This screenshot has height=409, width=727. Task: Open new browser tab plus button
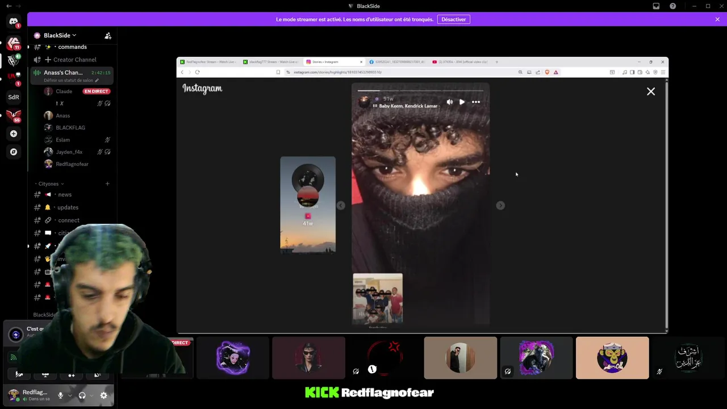[x=497, y=61]
